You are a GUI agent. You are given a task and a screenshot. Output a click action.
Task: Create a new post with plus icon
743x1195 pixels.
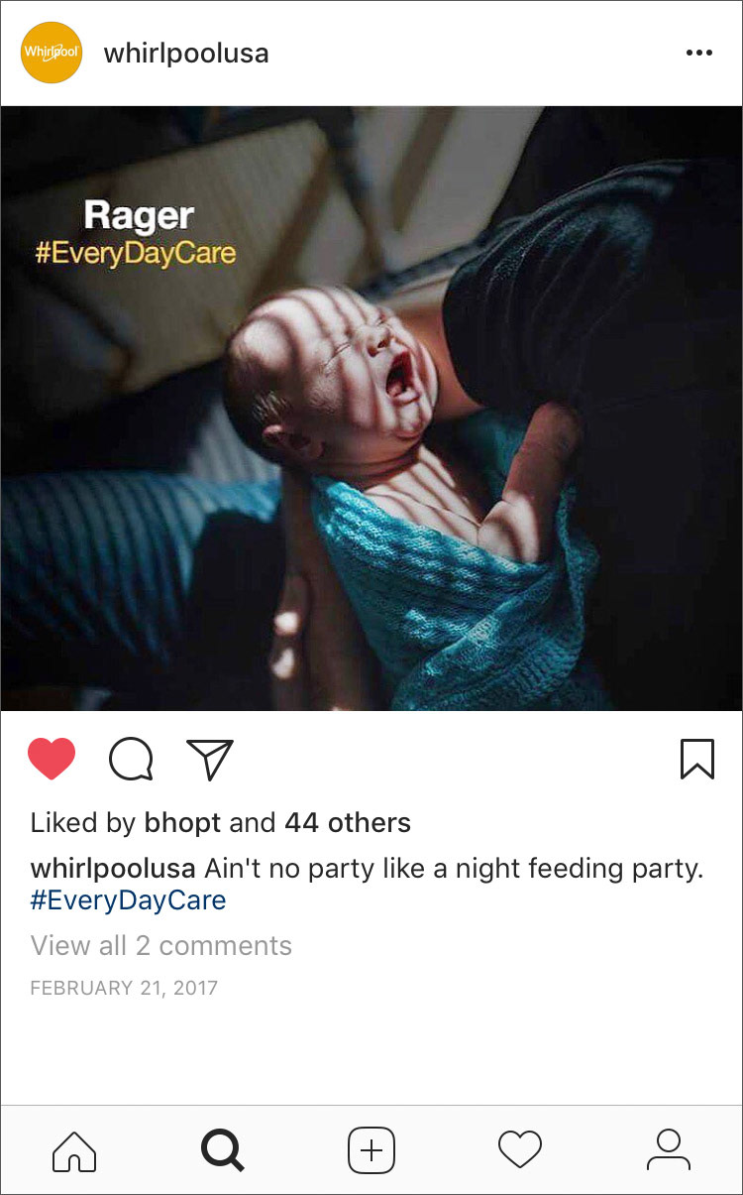371,1150
